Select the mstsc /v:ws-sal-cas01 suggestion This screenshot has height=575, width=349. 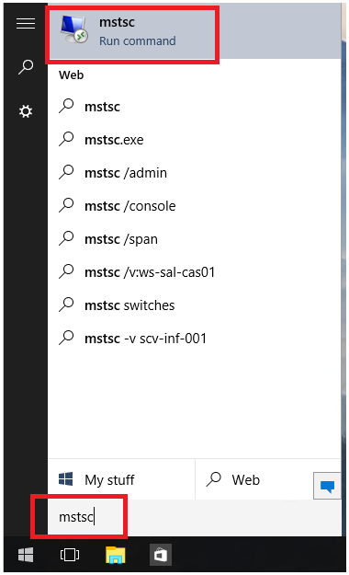(x=194, y=272)
